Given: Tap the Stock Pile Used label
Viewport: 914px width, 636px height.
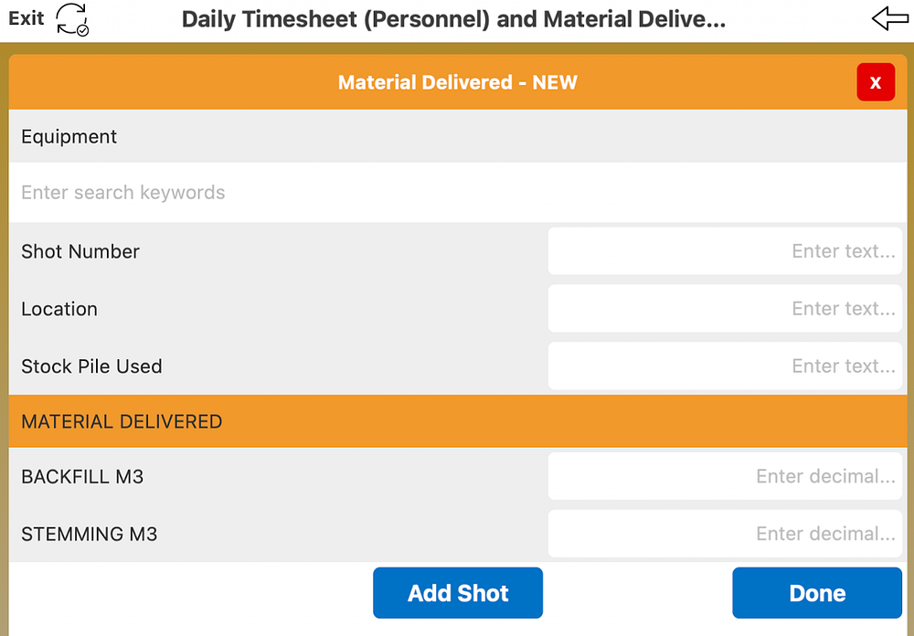Looking at the screenshot, I should [x=91, y=366].
